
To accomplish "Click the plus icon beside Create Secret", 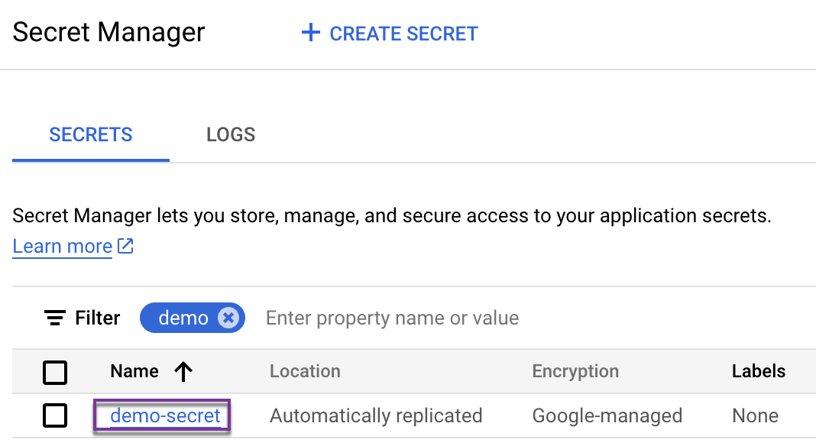I will (310, 33).
